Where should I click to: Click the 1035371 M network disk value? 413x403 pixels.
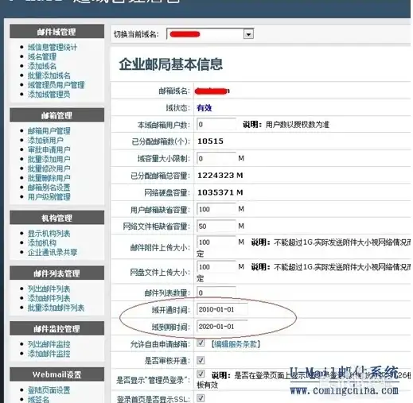220,192
